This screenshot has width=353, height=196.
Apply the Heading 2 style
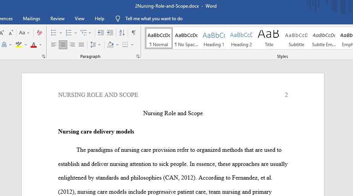coord(241,38)
